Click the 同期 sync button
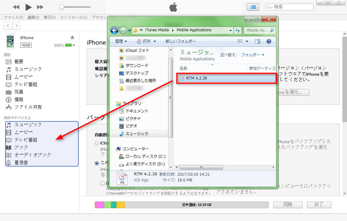This screenshot has height=221, width=347. (x=288, y=205)
